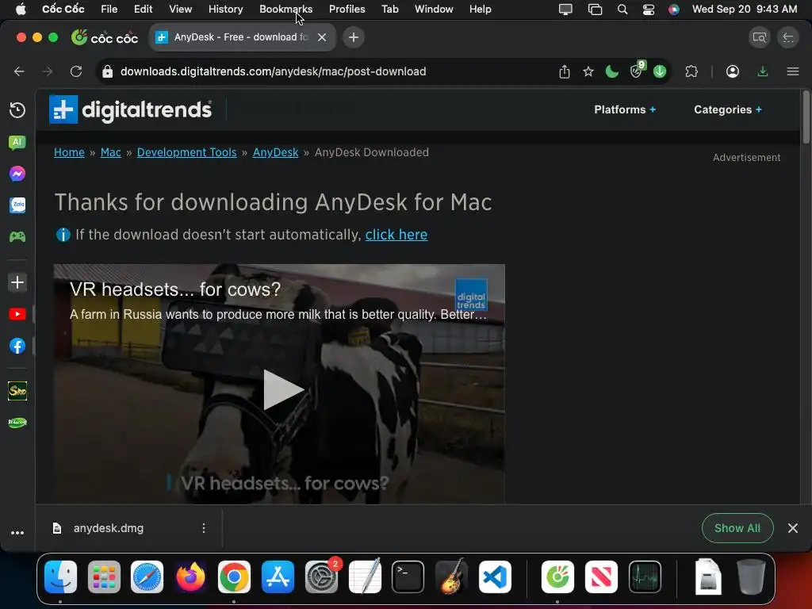
Task: Click the address bar URL field
Action: [x=331, y=71]
